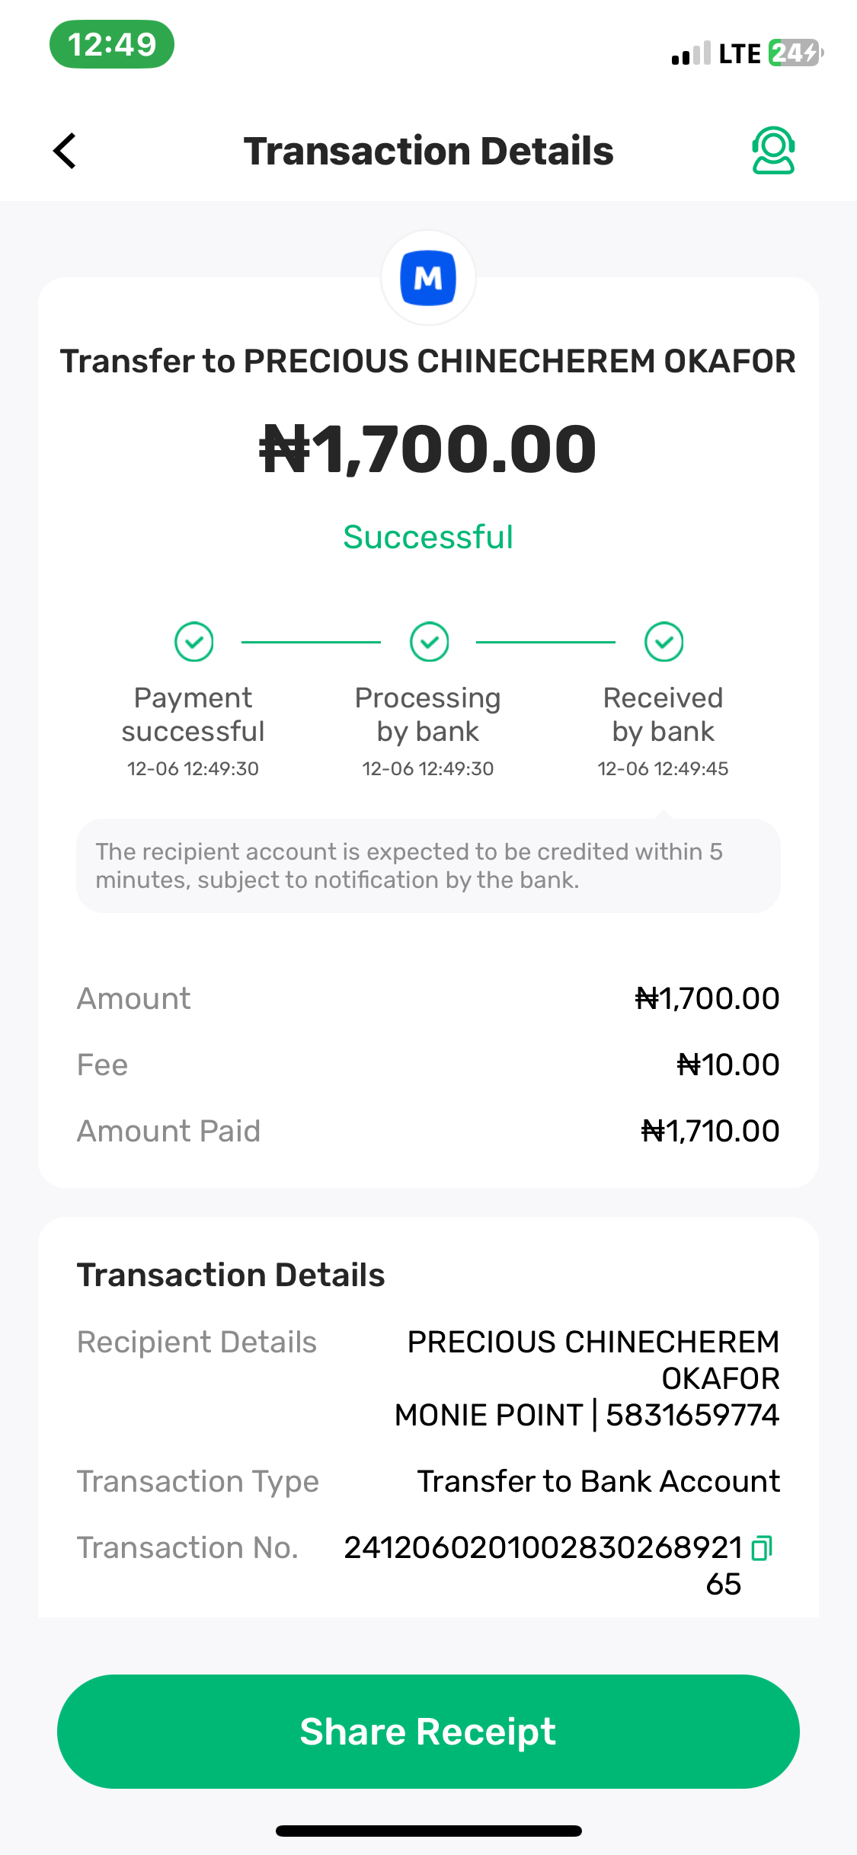Viewport: 857px width, 1855px height.
Task: Tap the Processing by bank checkmark
Action: pos(429,642)
